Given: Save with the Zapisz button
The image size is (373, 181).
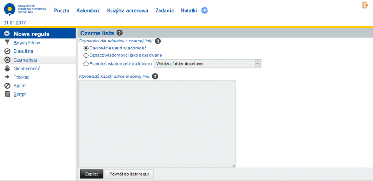Looking at the screenshot, I should coord(91,174).
